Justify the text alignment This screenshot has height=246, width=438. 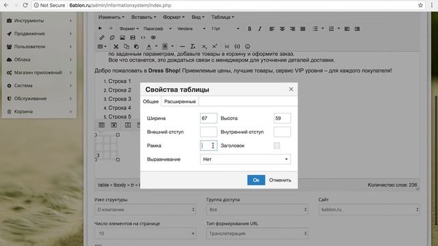coord(302,29)
